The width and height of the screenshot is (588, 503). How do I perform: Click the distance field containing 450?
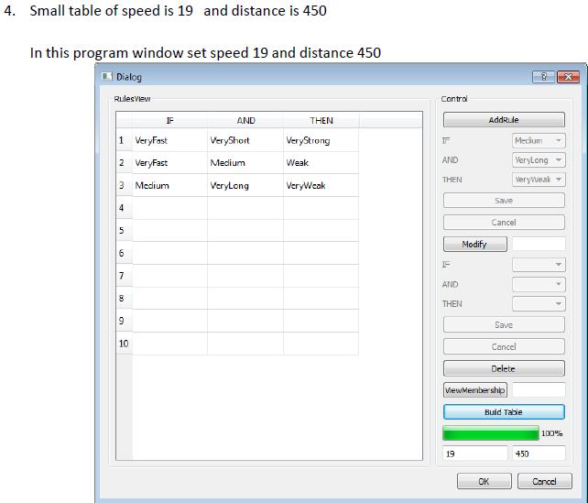(538, 454)
